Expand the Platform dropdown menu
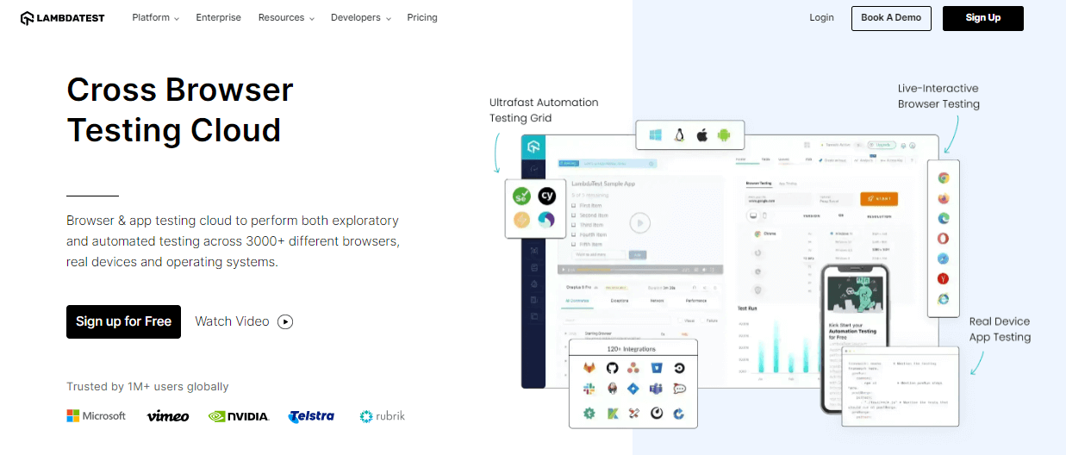 click(156, 17)
